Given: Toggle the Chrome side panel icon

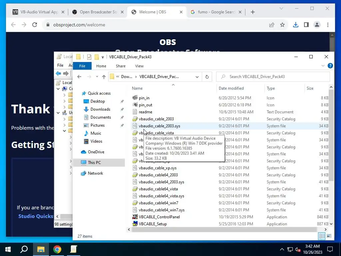Looking at the screenshot, I should (306, 25).
